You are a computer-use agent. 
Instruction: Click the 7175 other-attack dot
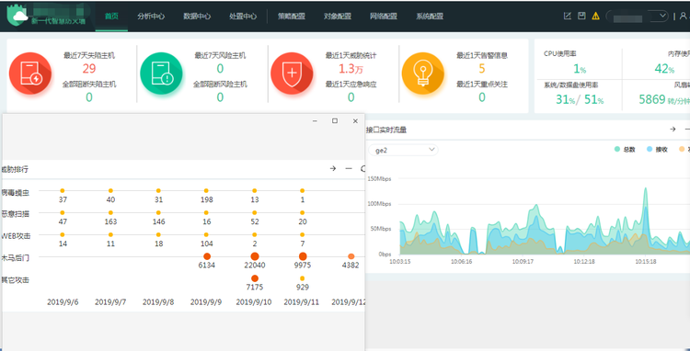point(255,278)
